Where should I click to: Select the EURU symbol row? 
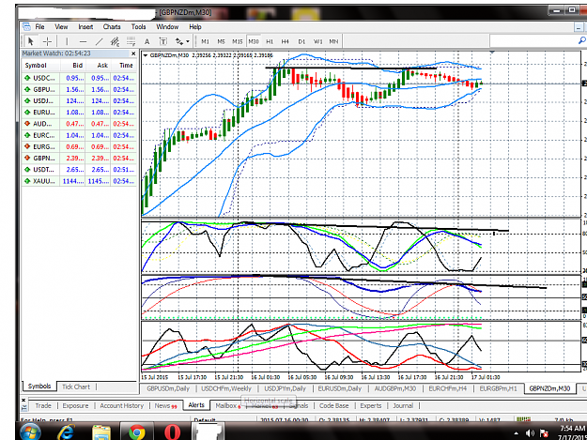[80, 113]
